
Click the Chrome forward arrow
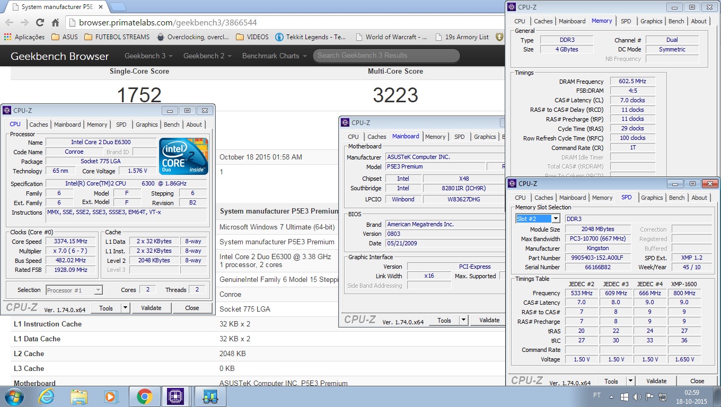pos(24,23)
